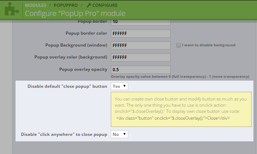Click the 'I want to disable background' label
The width and height of the screenshot is (257, 154).
coord(209,45)
